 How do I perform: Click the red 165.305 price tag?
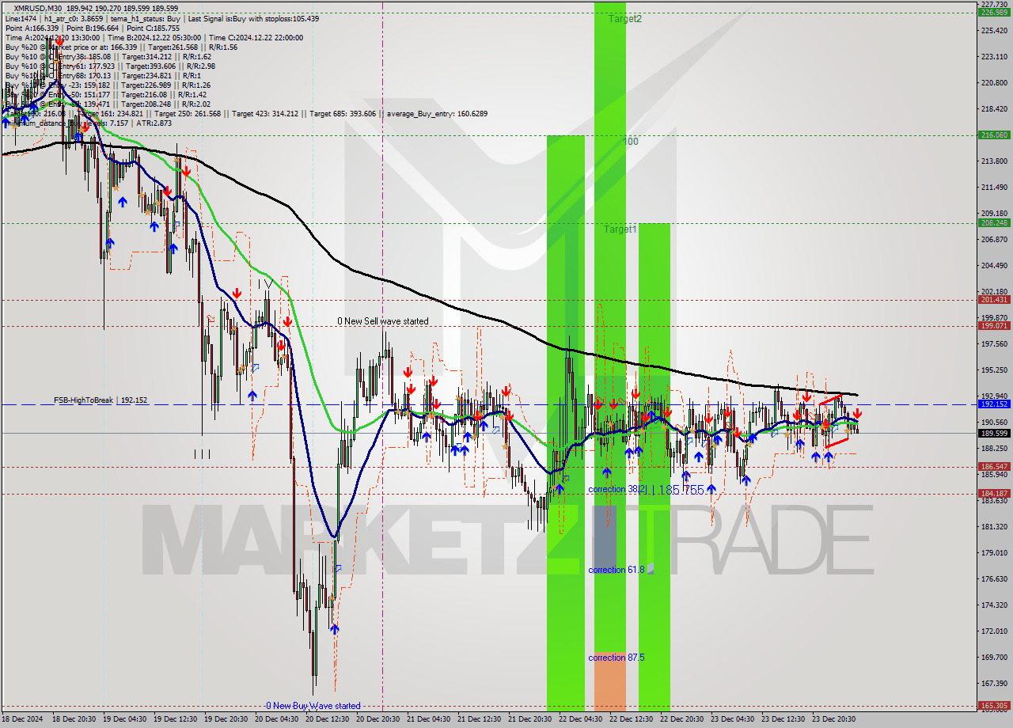click(x=994, y=705)
